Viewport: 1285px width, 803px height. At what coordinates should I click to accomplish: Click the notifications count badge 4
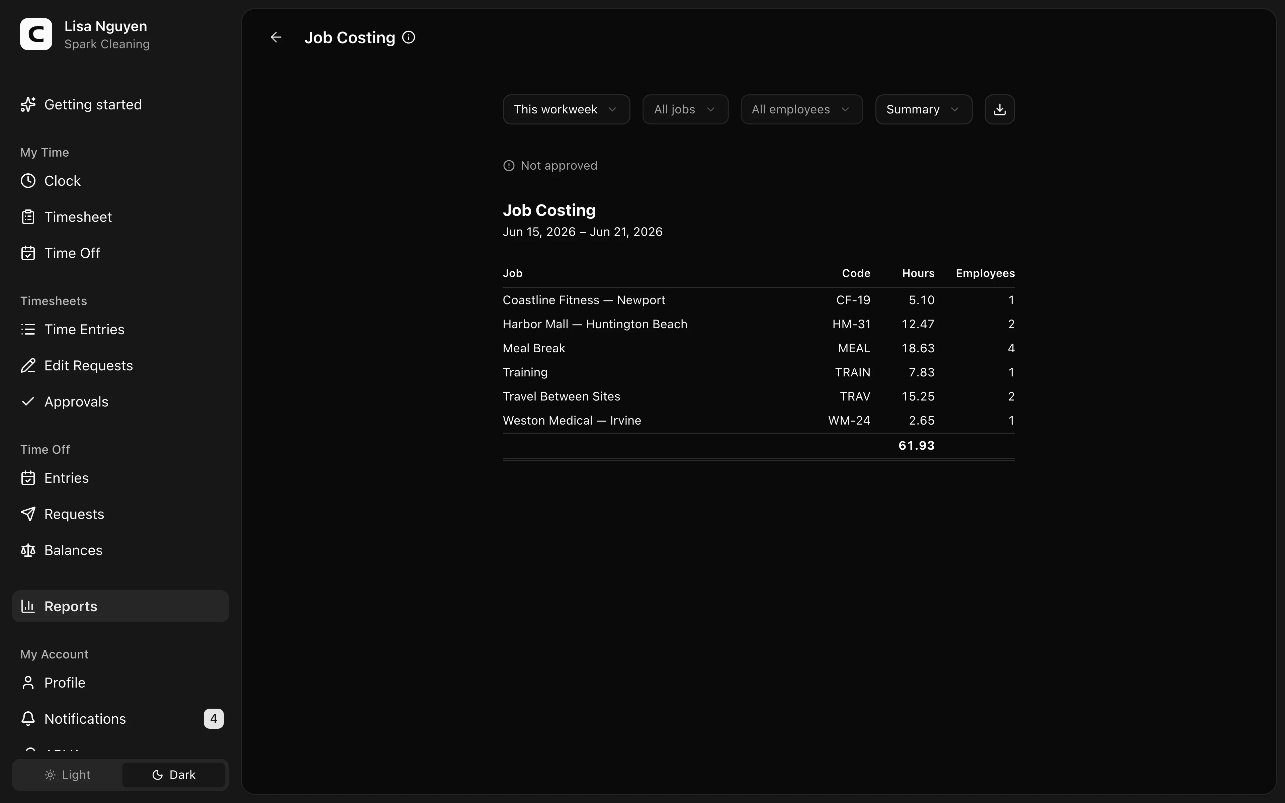click(x=213, y=719)
